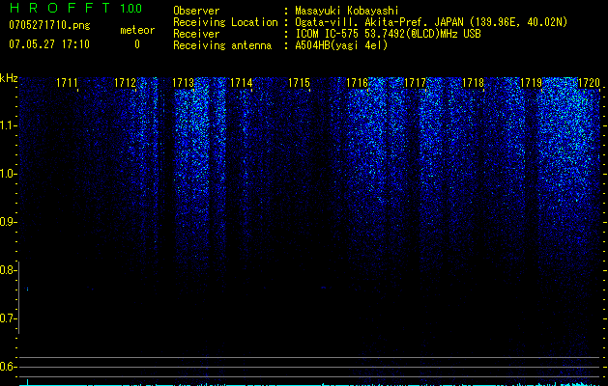This screenshot has height=386, width=608.
Task: Click the Receiving Location label
Action: 225,22
